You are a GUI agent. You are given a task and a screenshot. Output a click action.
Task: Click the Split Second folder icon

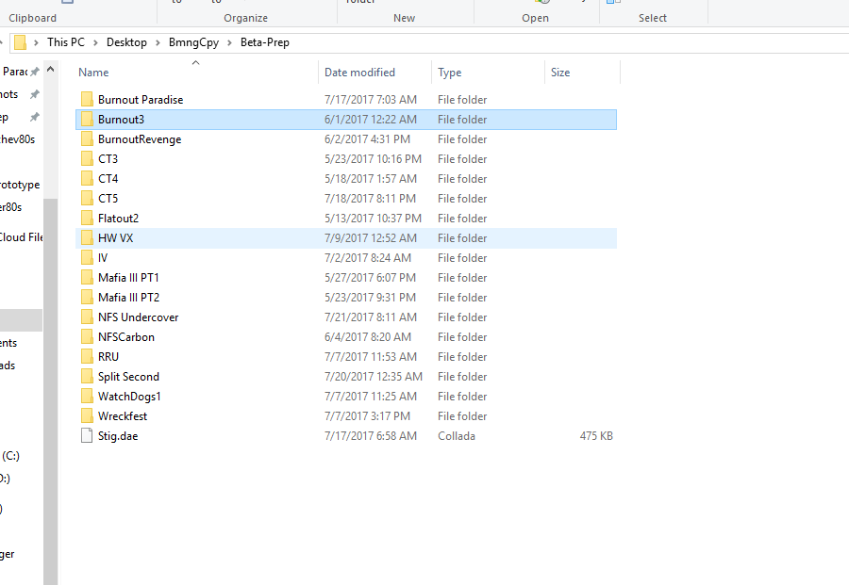(x=87, y=376)
